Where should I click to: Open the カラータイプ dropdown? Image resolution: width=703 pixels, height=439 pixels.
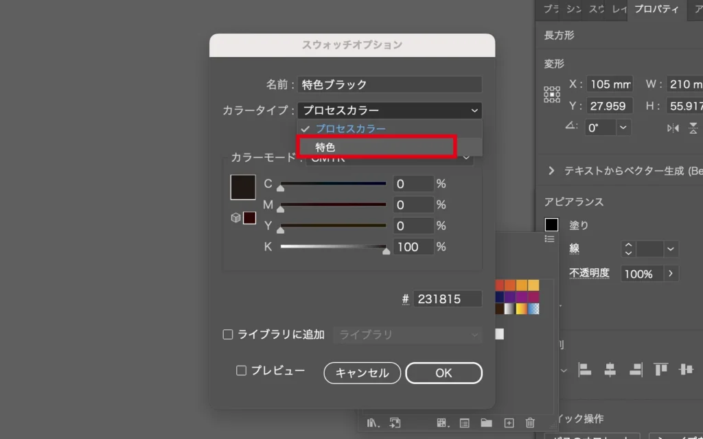(389, 110)
